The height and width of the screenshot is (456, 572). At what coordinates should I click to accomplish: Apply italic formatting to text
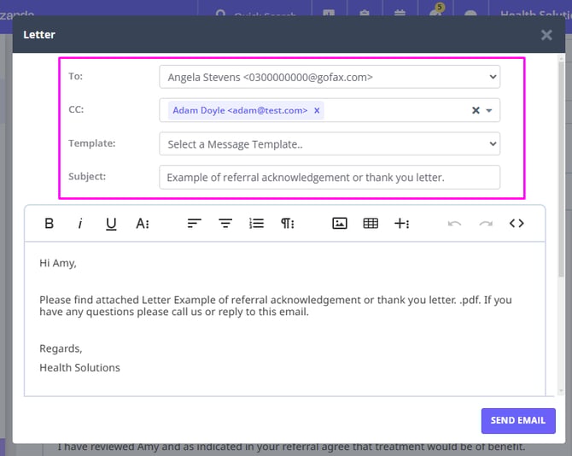80,224
